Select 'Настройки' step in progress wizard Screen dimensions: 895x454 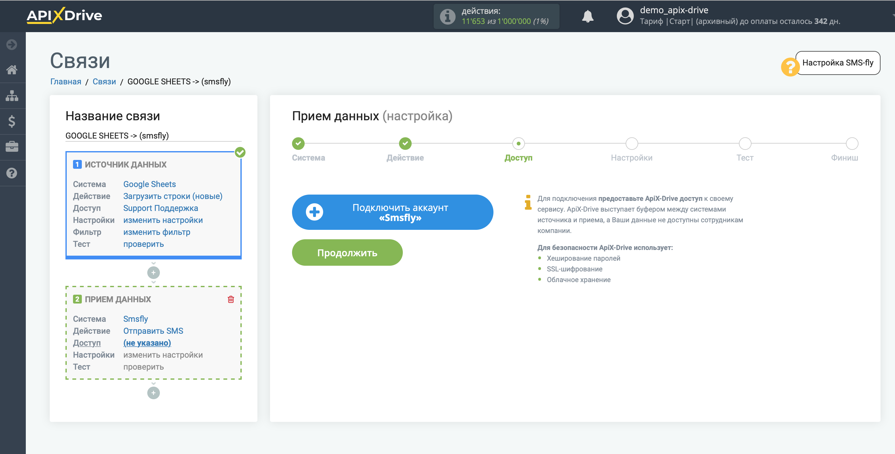coord(632,143)
